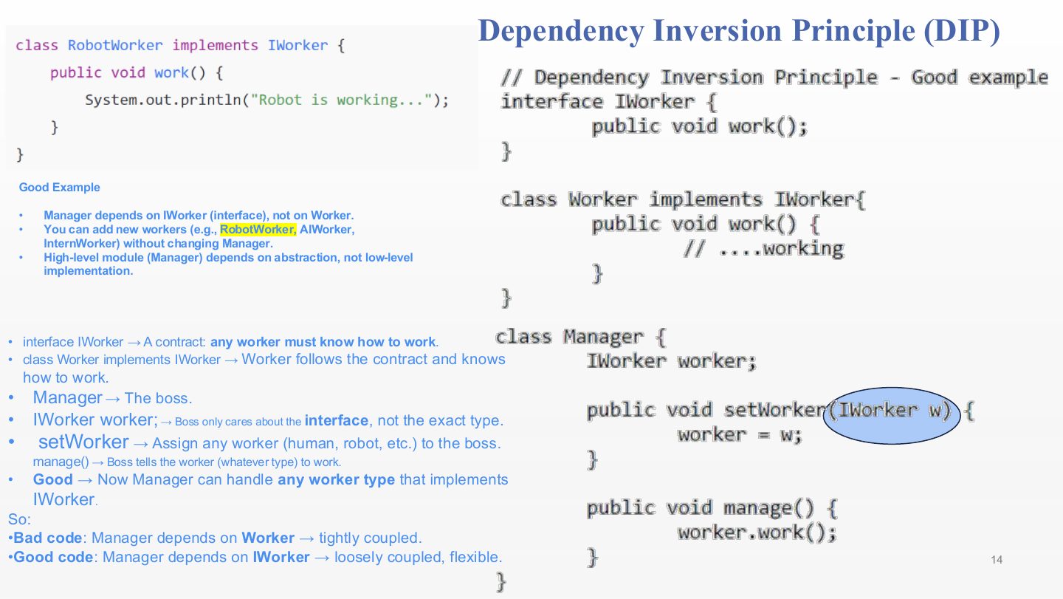Select the line "class RobotWorker implements IWorker {"
This screenshot has height=599, width=1063.
(x=180, y=46)
